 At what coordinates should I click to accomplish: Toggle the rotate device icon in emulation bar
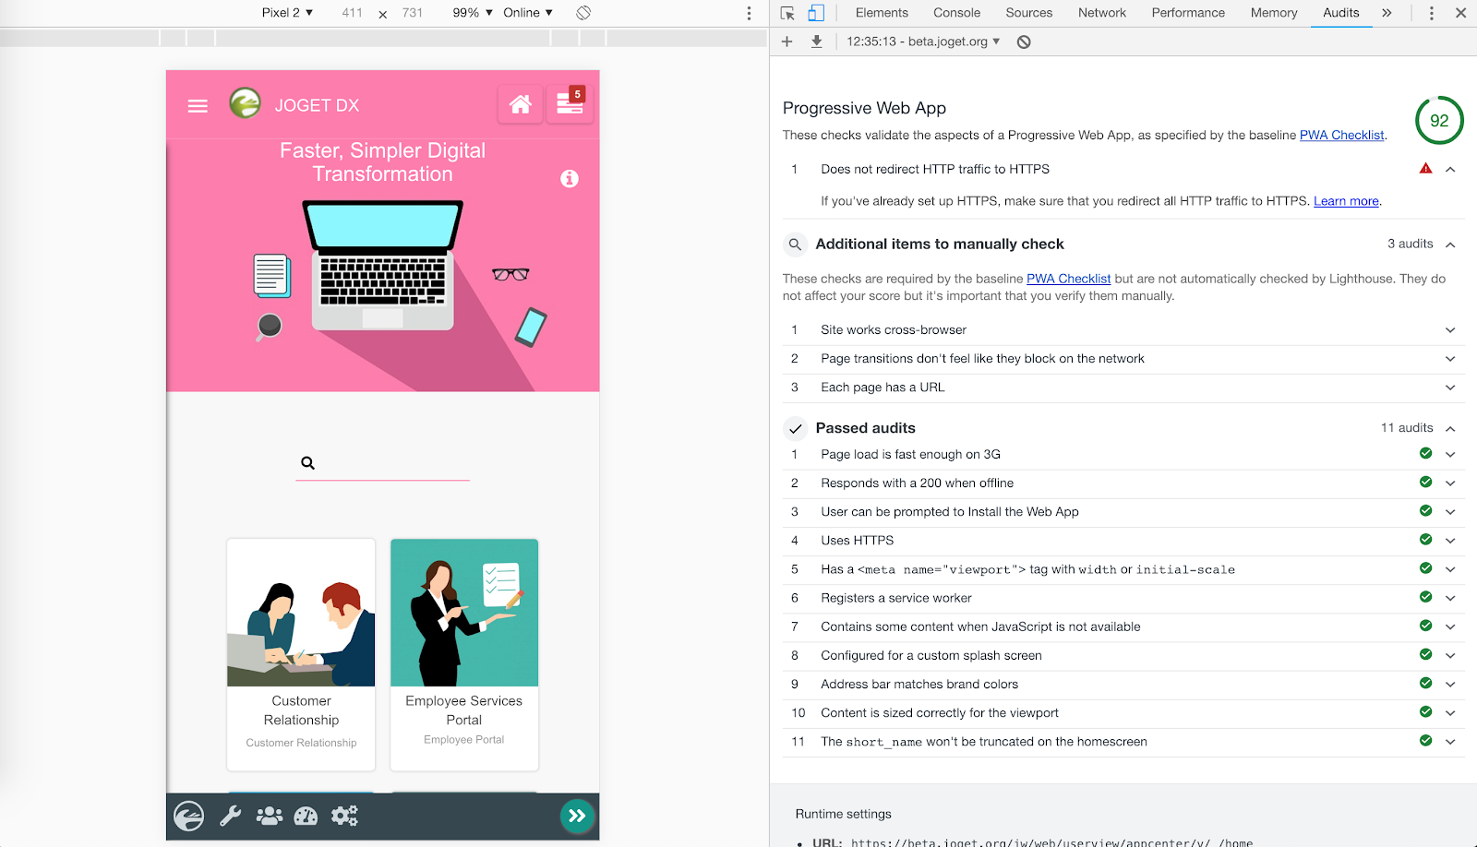point(583,13)
